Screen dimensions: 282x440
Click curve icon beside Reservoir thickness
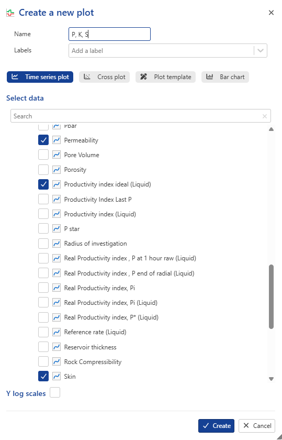pyautogui.click(x=57, y=347)
